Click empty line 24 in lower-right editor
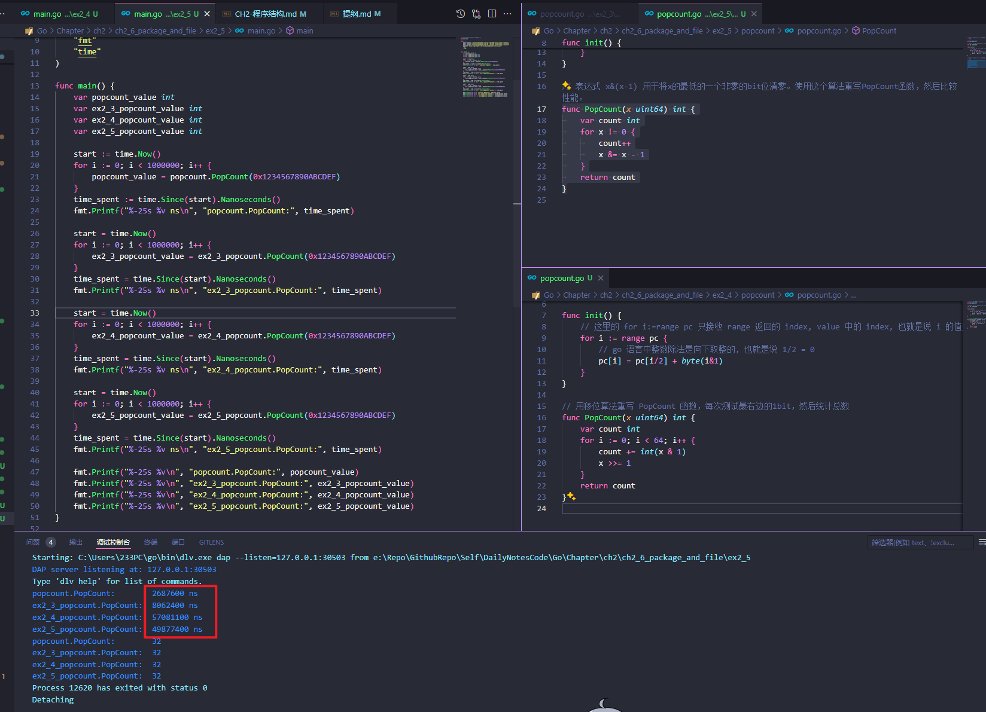 coord(761,508)
